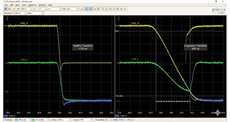This screenshot has height=122, width=230.
Task: Click the green CAN_L label in right graph
Action: pyautogui.click(x=135, y=59)
